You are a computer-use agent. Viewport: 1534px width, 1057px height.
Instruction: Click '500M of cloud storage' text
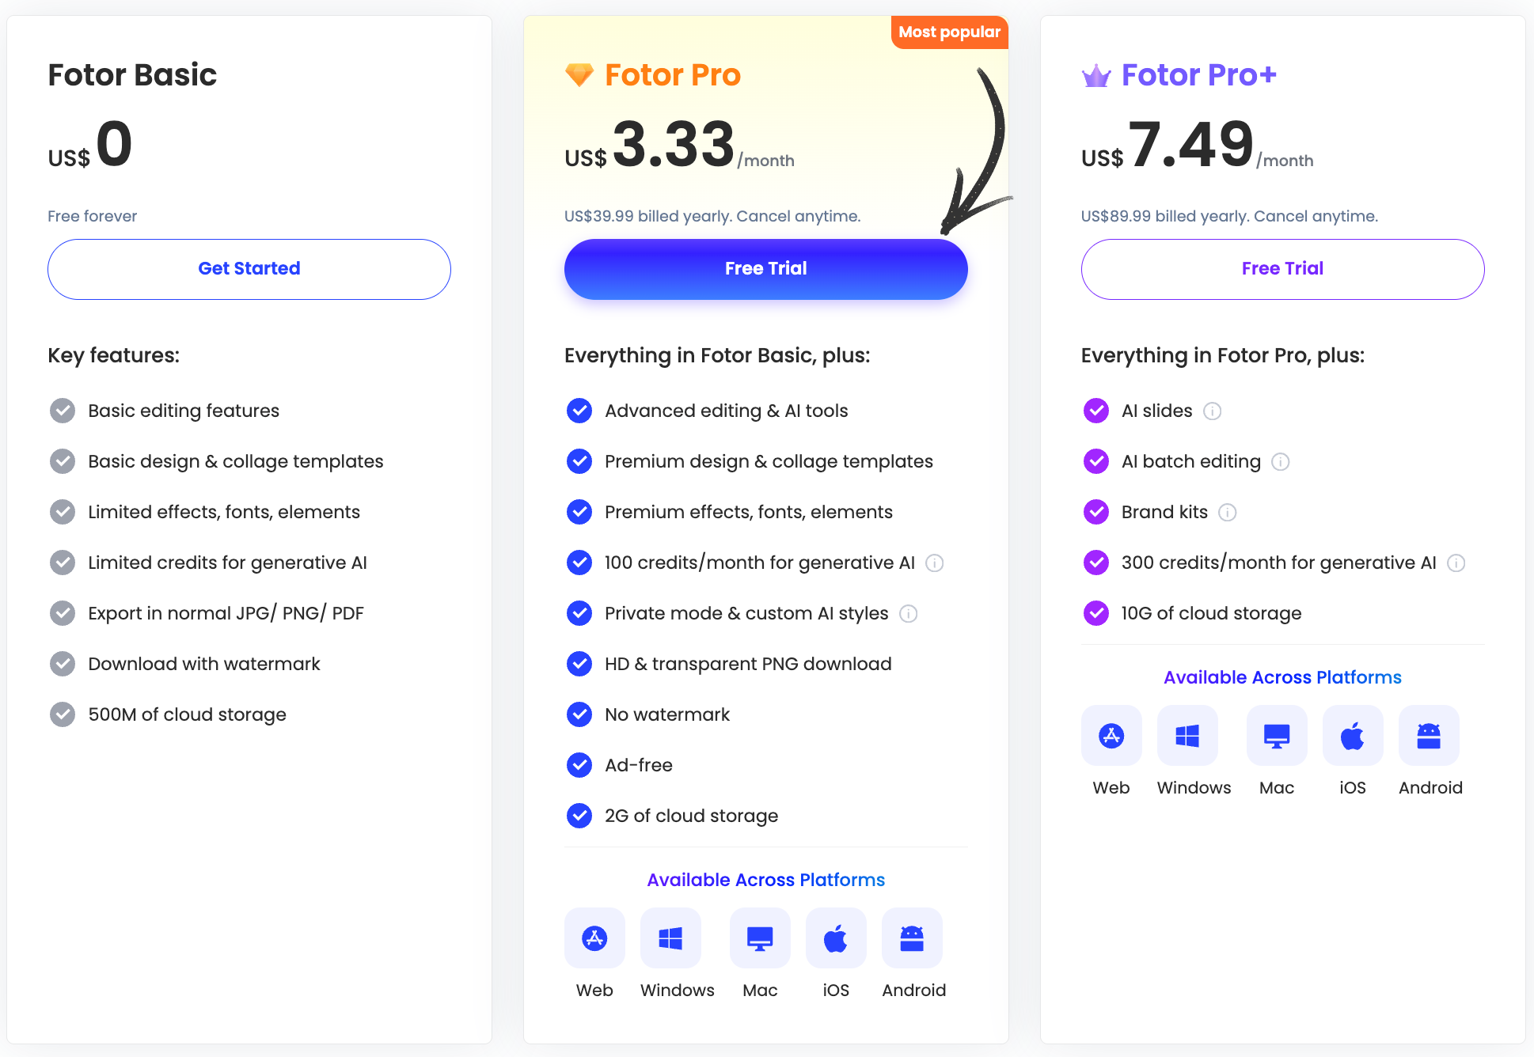187,714
